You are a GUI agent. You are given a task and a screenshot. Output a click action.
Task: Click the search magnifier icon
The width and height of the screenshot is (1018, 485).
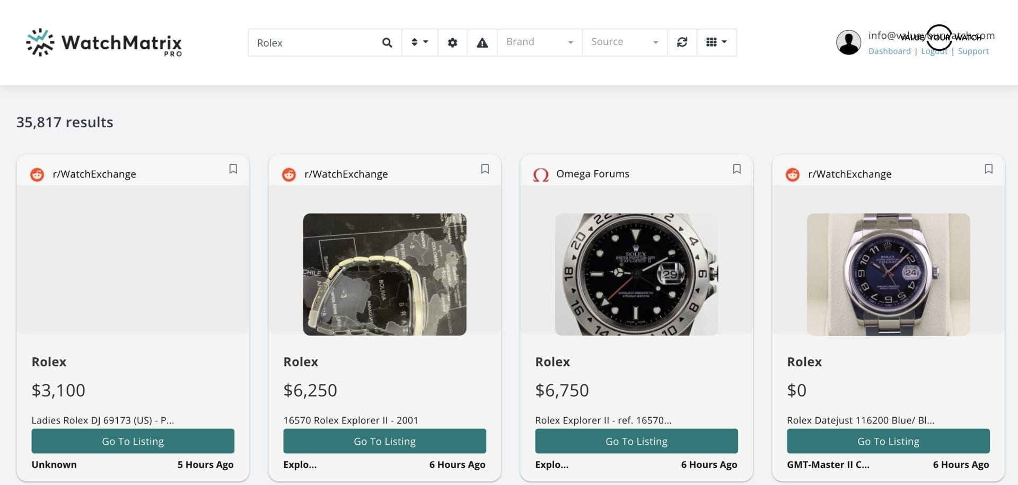387,42
